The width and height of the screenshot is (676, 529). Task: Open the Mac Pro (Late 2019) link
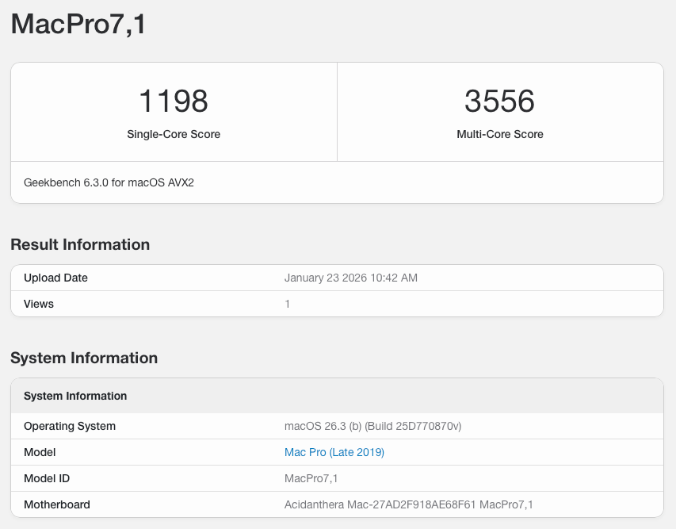[x=334, y=452]
